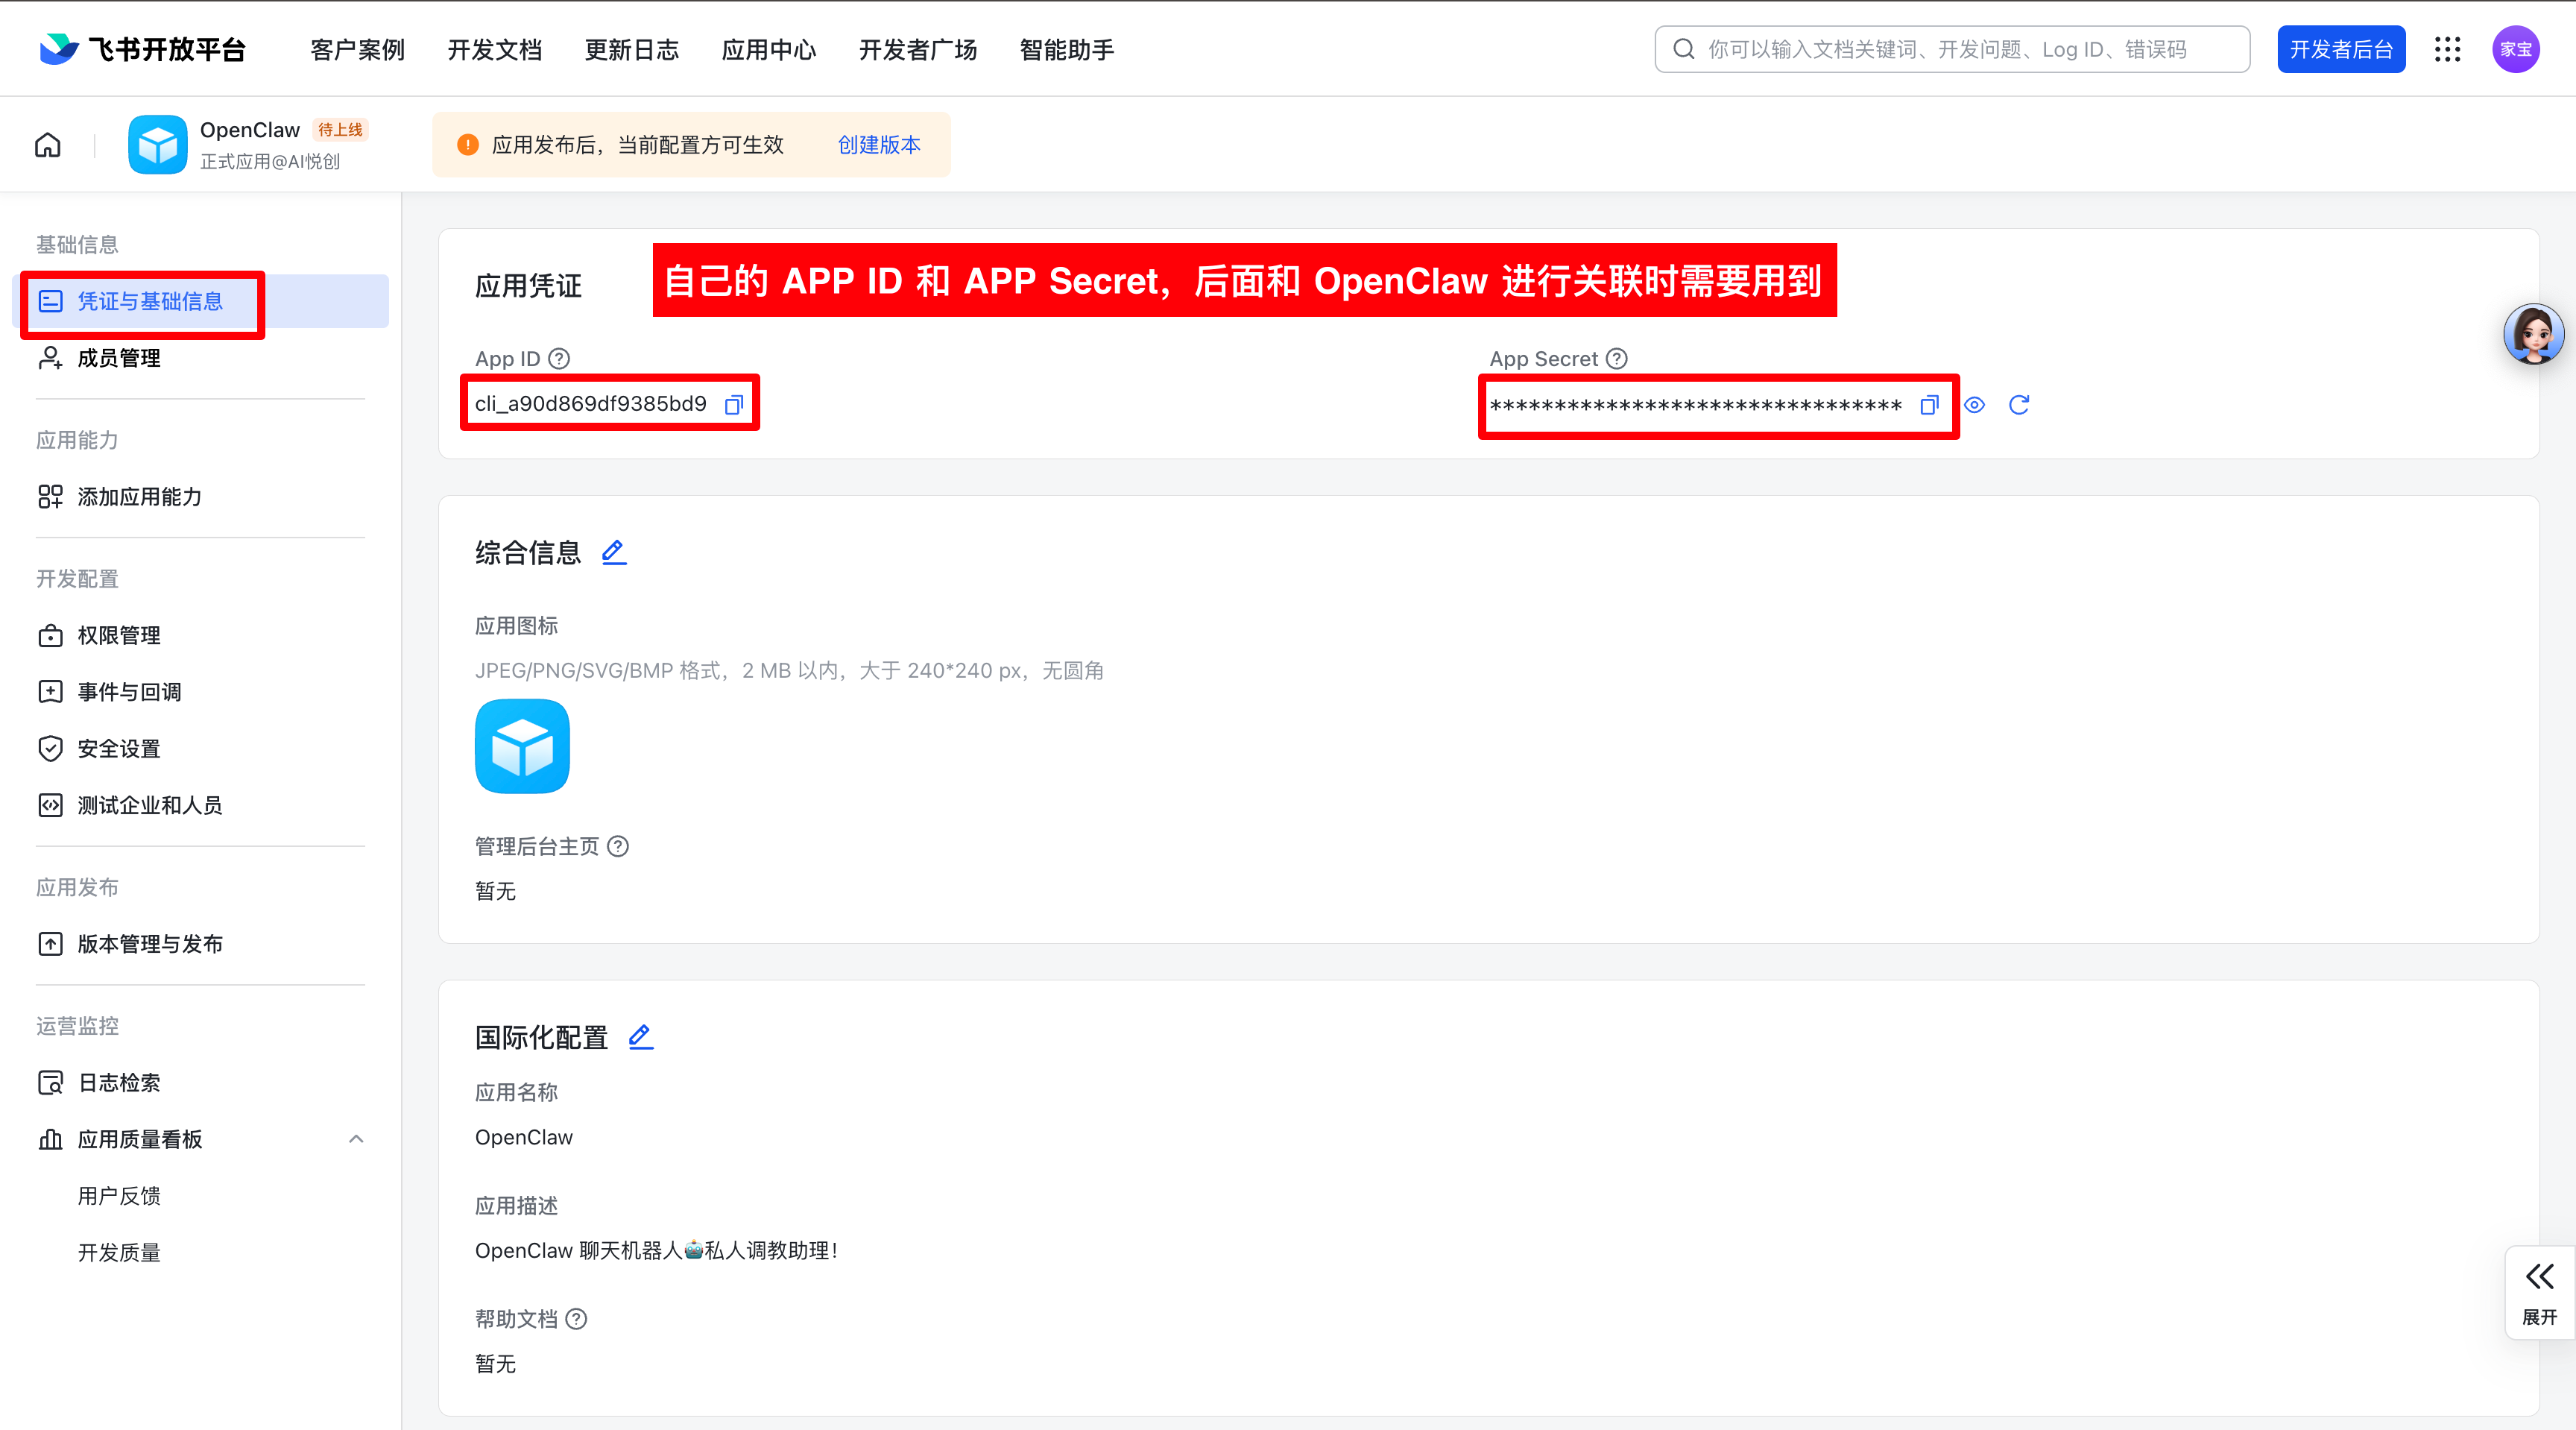Click the 添加应用能力 grid-plus icon

pyautogui.click(x=50, y=497)
